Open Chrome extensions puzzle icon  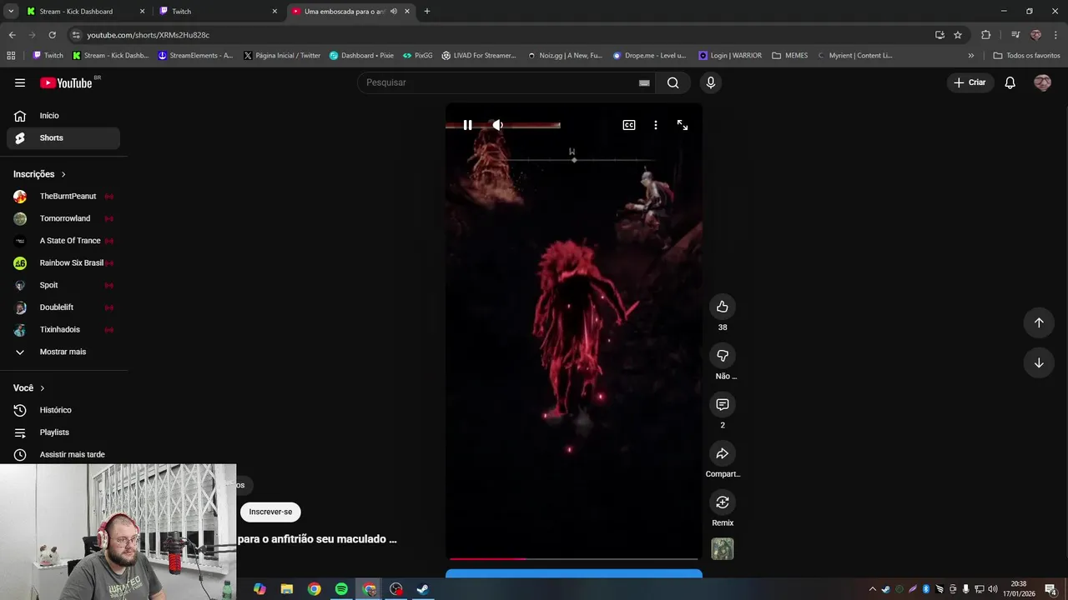click(986, 35)
